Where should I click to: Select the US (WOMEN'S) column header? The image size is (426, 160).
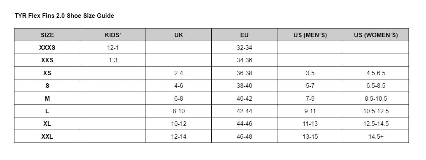[x=376, y=35]
